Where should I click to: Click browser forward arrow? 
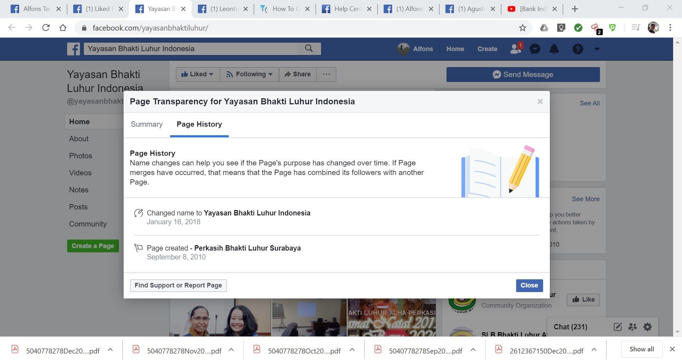point(29,28)
